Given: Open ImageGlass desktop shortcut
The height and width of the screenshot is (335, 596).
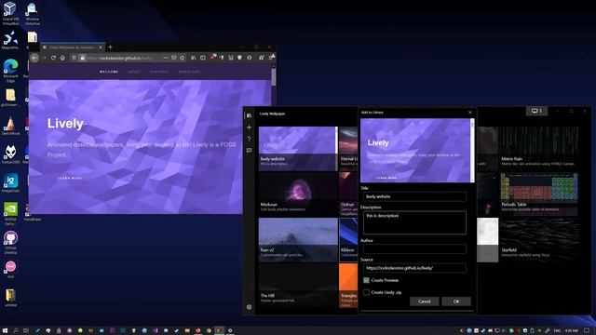Looking at the screenshot, I should (x=10, y=183).
